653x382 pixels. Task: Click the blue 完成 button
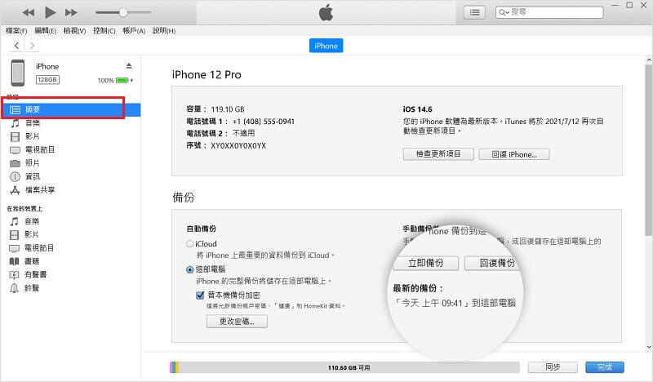coord(605,367)
